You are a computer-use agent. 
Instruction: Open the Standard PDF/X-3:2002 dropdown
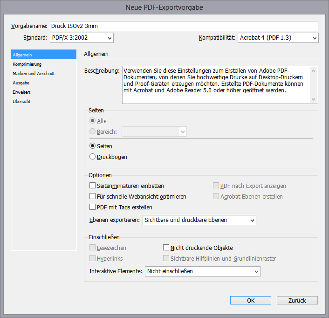82,38
